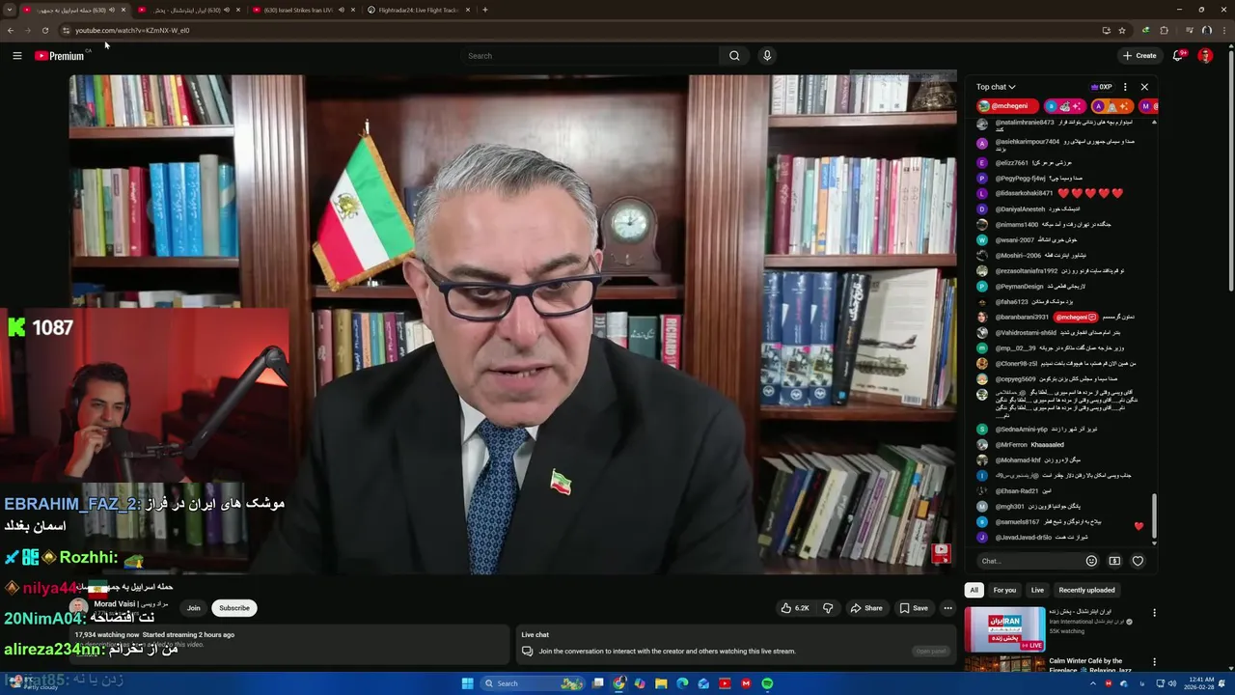1235x695 pixels.
Task: Open the taskbar clock showing 12:41 AM
Action: pos(1200,683)
